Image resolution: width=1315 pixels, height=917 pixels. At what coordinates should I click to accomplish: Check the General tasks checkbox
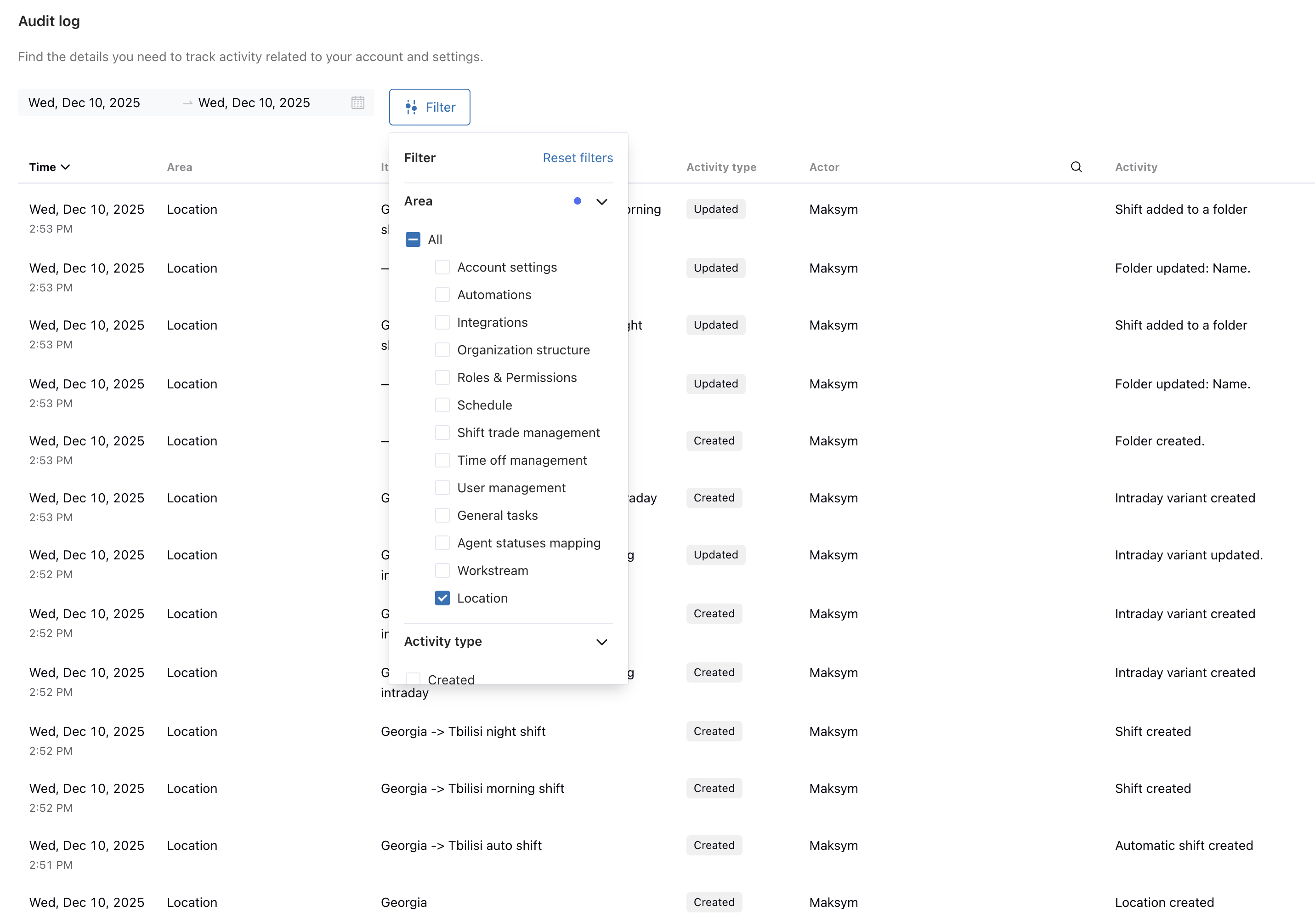pyautogui.click(x=442, y=515)
